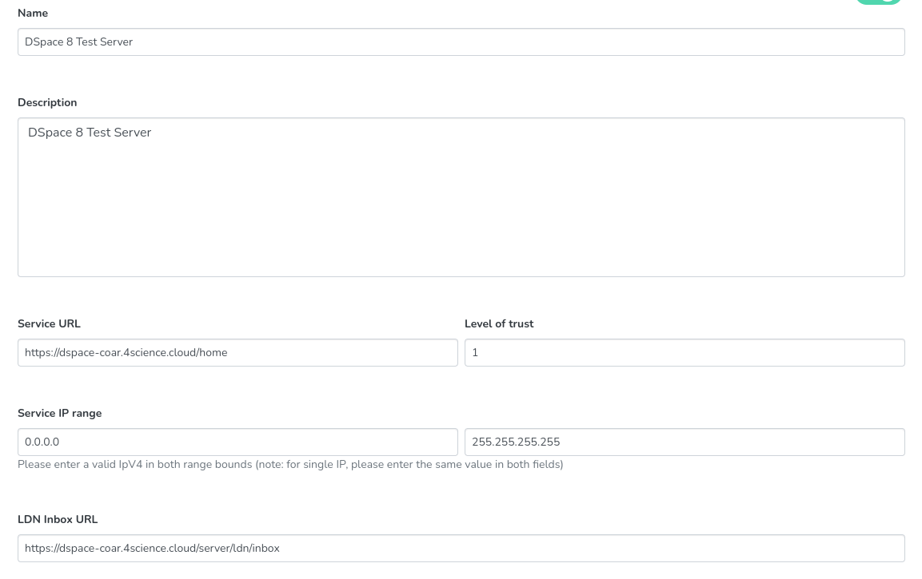This screenshot has width=922, height=579.
Task: Click the "Service URL" label
Action: coord(49,324)
